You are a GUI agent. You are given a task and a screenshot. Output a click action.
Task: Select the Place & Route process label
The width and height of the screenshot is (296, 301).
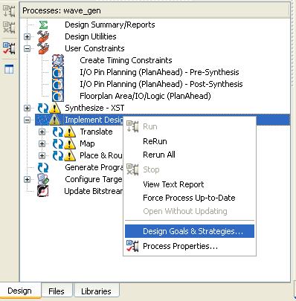101,155
